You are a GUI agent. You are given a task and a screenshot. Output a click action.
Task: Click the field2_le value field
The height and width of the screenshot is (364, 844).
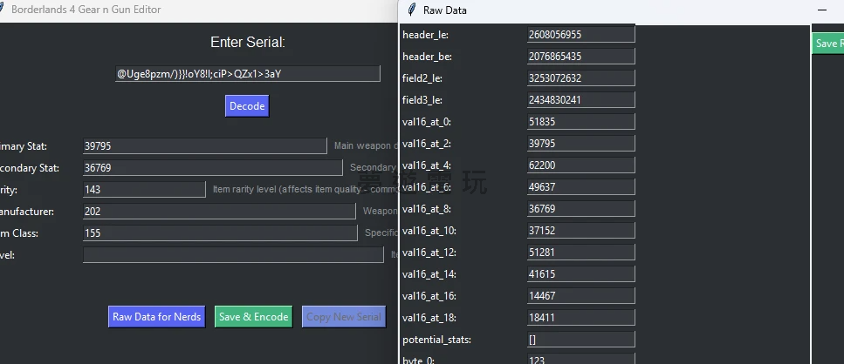coord(580,78)
